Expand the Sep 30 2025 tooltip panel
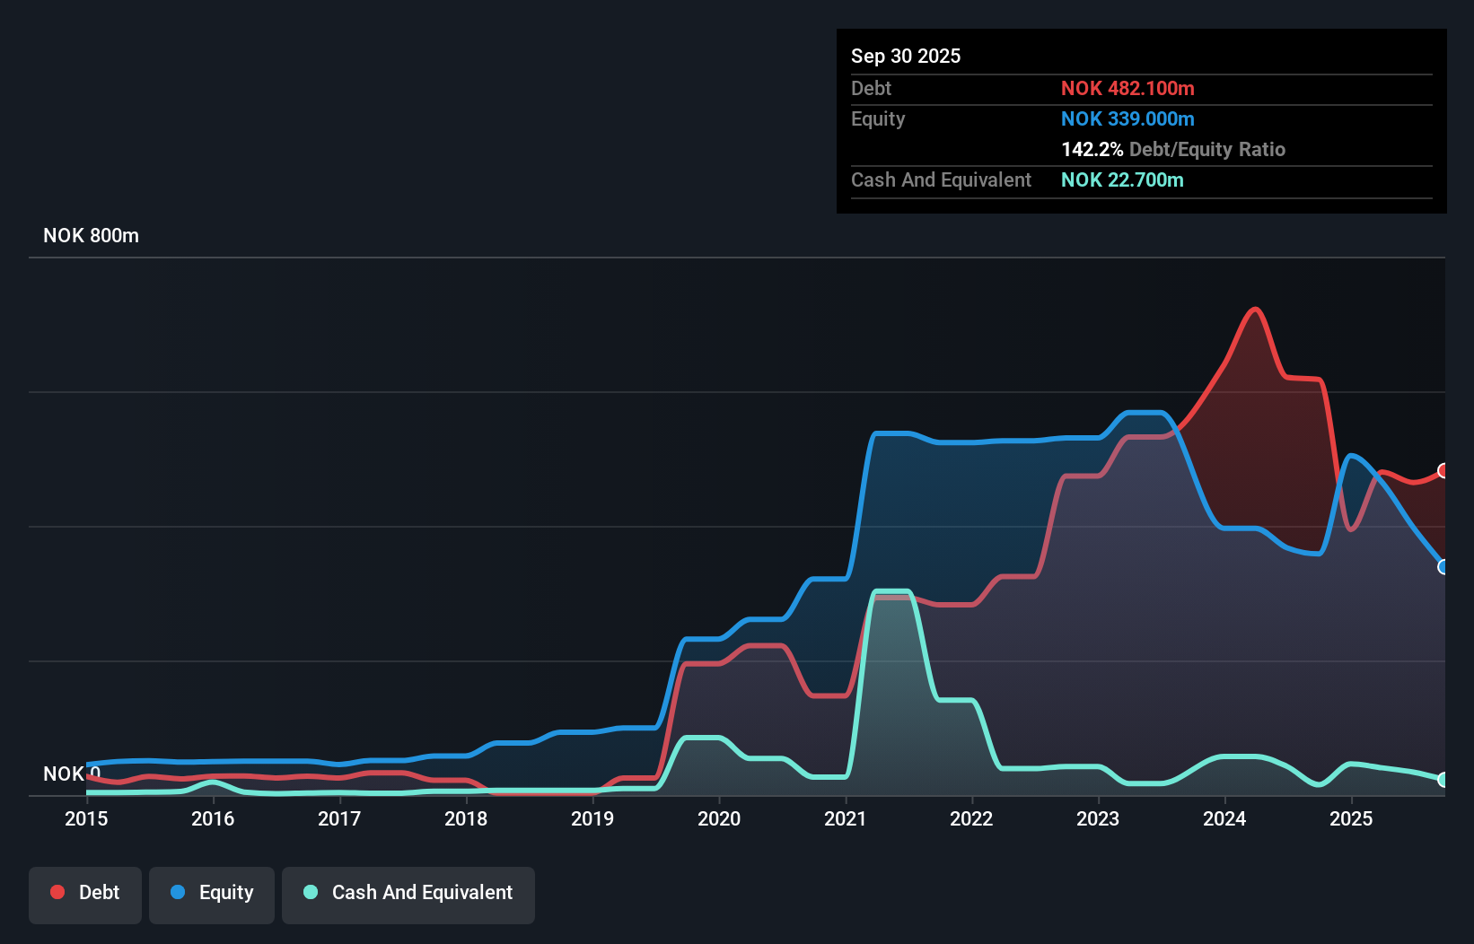Viewport: 1474px width, 944px height. (x=906, y=56)
